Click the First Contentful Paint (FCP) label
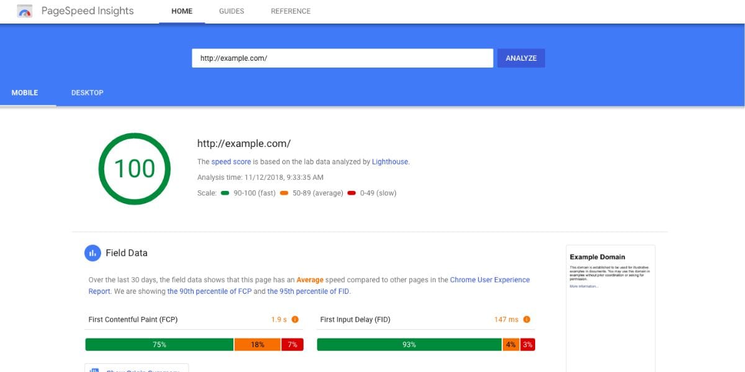The height and width of the screenshot is (372, 745). [133, 320]
